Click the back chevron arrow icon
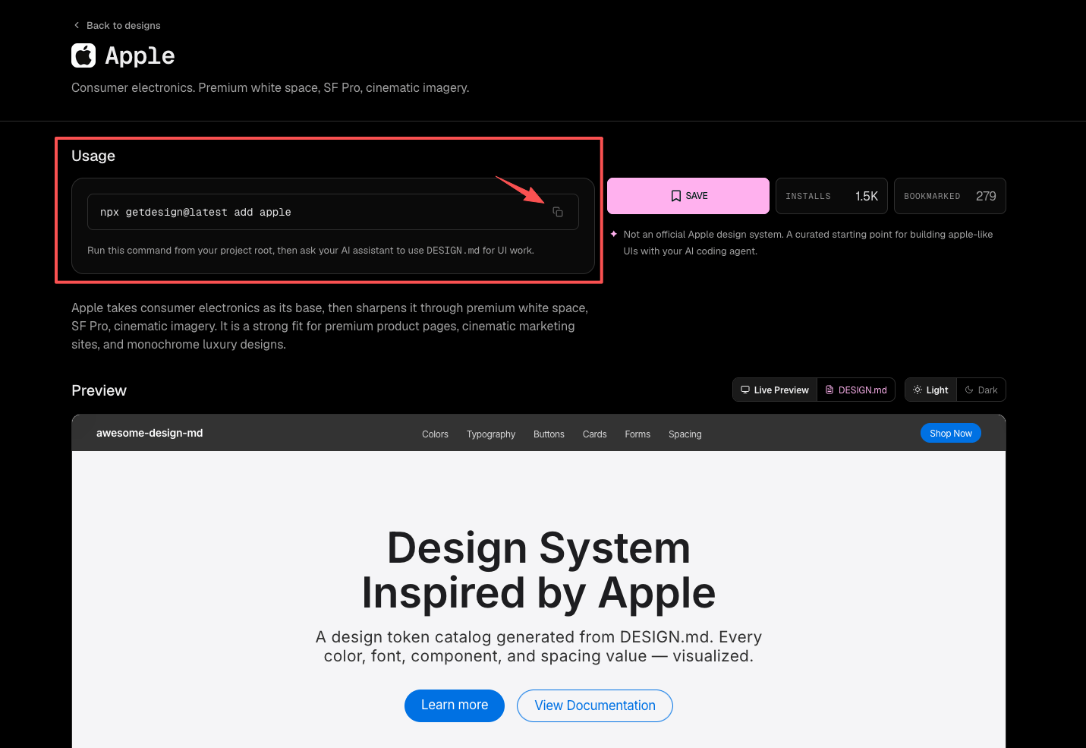The image size is (1086, 748). (77, 25)
